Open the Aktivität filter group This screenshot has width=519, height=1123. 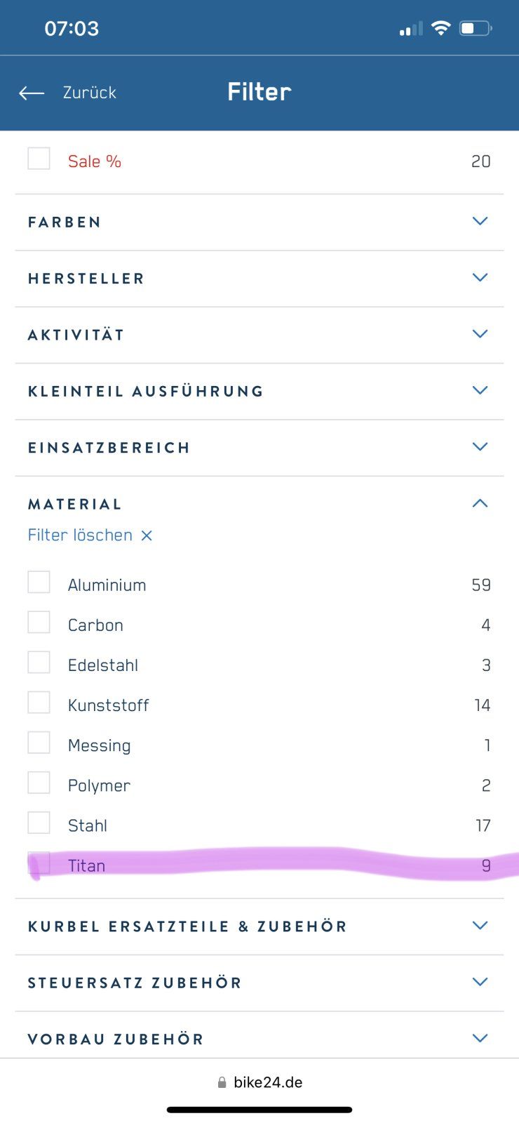(x=480, y=333)
